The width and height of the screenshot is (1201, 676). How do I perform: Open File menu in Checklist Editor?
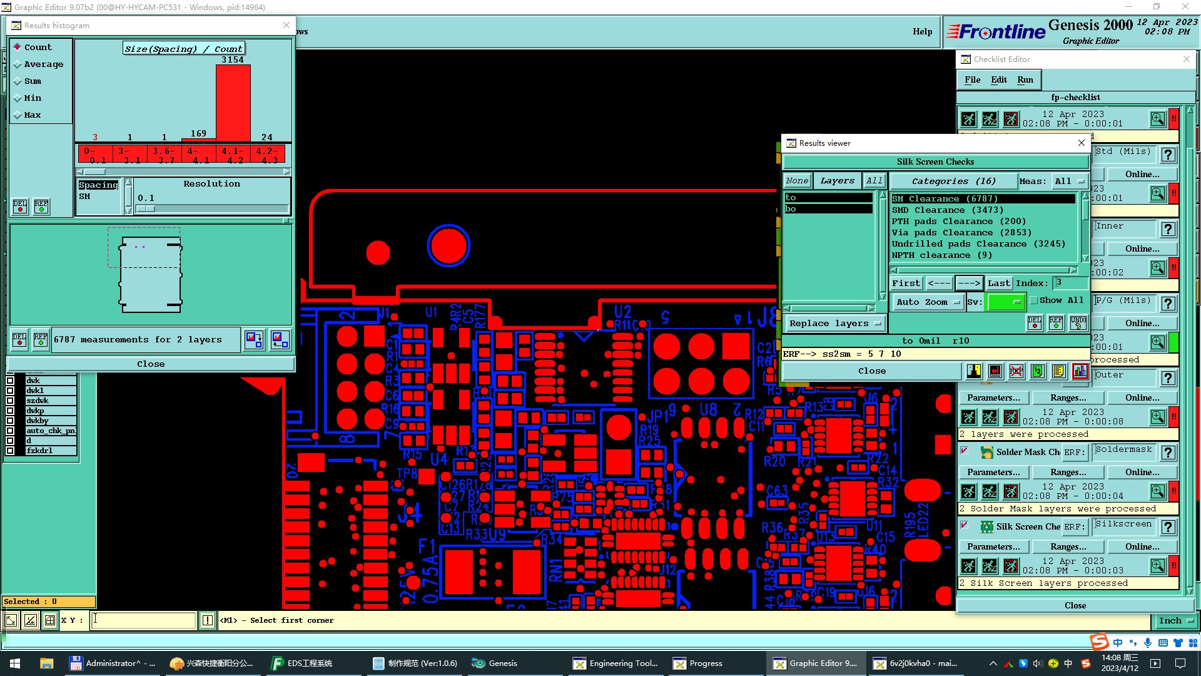point(972,79)
